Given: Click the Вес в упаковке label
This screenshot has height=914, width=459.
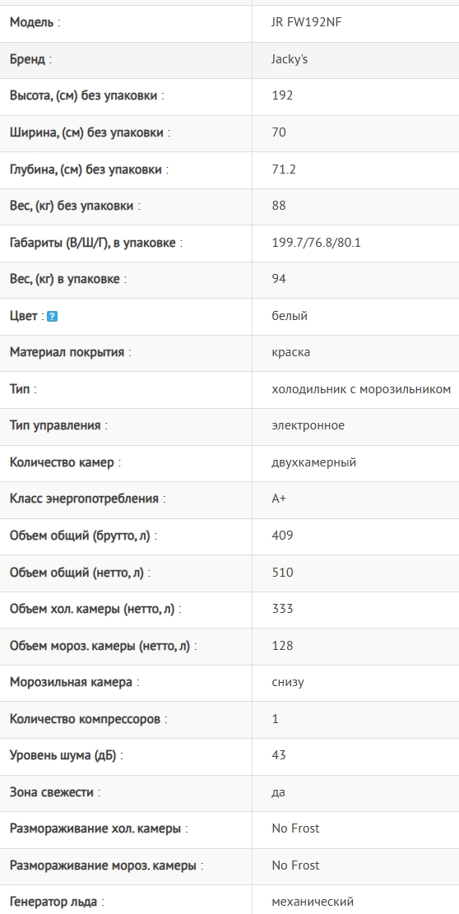Looking at the screenshot, I should pyautogui.click(x=68, y=279).
